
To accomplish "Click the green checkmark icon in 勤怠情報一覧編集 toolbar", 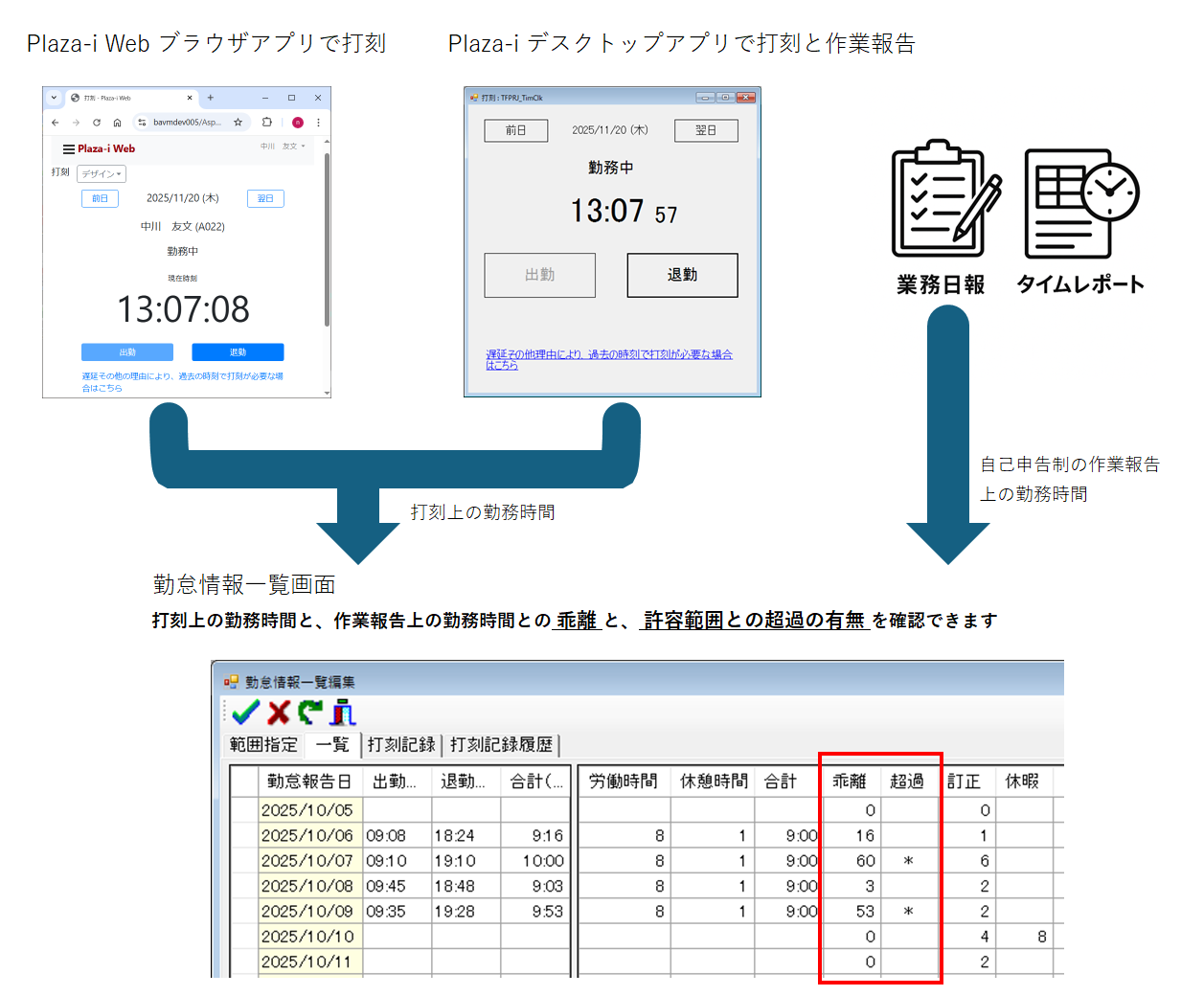I will click(x=244, y=712).
